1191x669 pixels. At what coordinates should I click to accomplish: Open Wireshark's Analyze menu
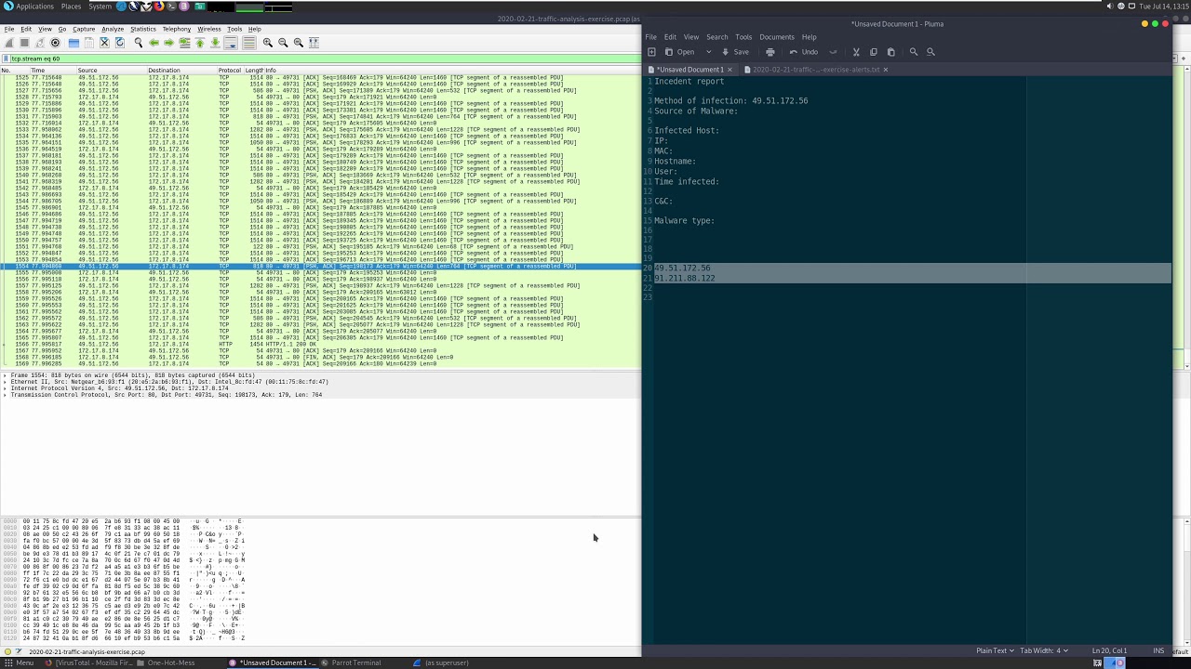tap(112, 29)
